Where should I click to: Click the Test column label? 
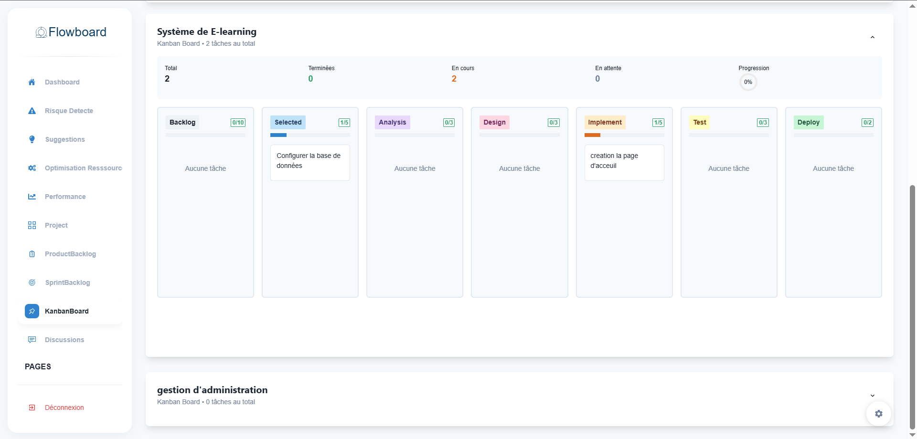[700, 122]
